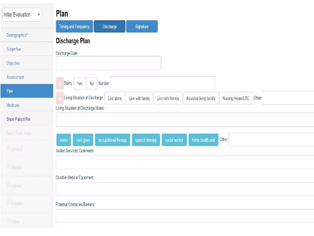The width and height of the screenshot is (314, 236).
Task: Click the Discharge Date input field
Action: coord(108,63)
